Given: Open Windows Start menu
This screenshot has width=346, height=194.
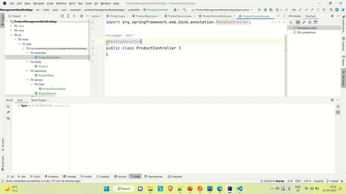Looking at the screenshot, I should [x=107, y=189].
